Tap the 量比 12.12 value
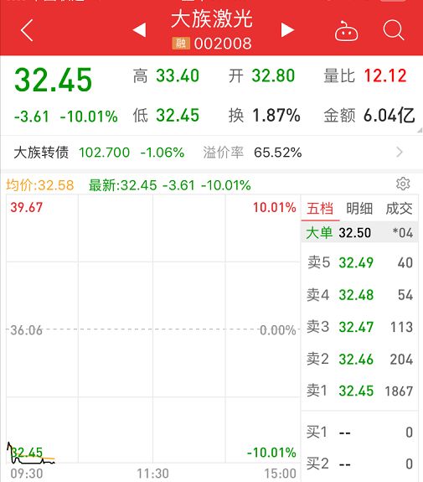This screenshot has width=423, height=482. 385,75
